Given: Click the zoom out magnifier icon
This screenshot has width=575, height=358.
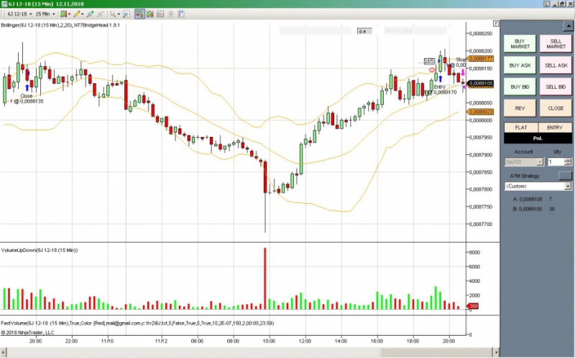Looking at the screenshot, I should 101,14.
